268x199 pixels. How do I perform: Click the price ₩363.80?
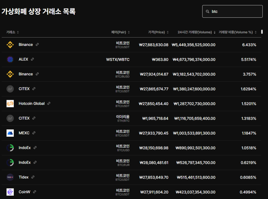pos(160,60)
